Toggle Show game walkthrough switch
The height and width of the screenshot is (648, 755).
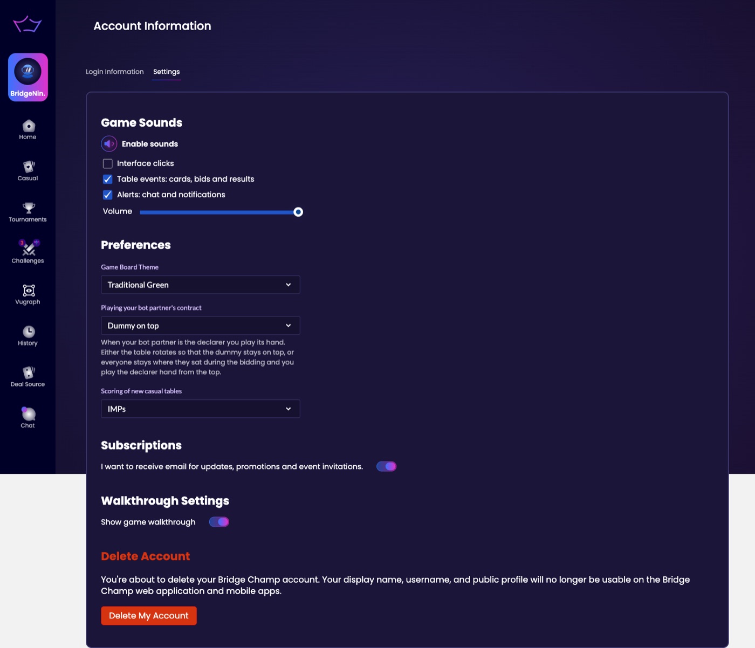point(219,522)
